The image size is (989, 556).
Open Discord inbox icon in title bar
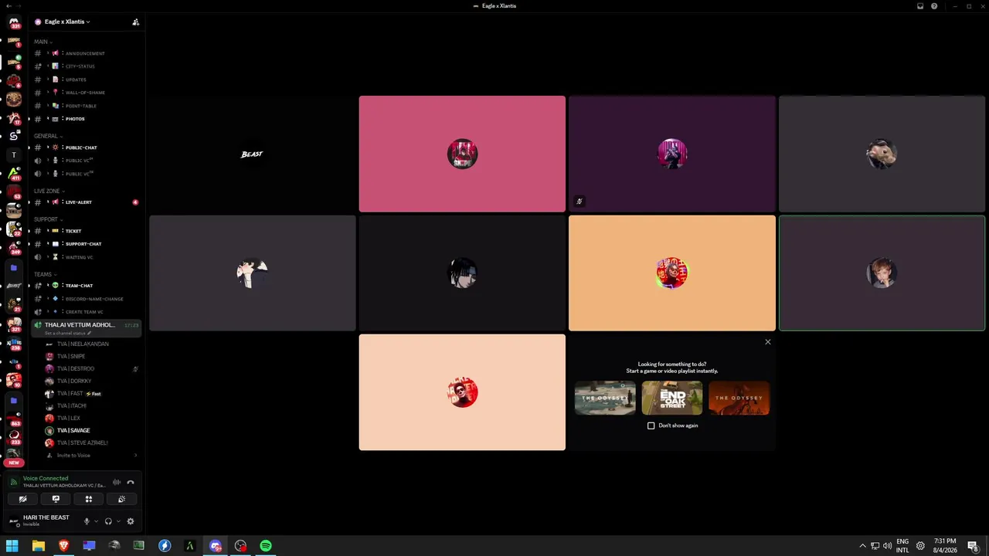point(920,6)
